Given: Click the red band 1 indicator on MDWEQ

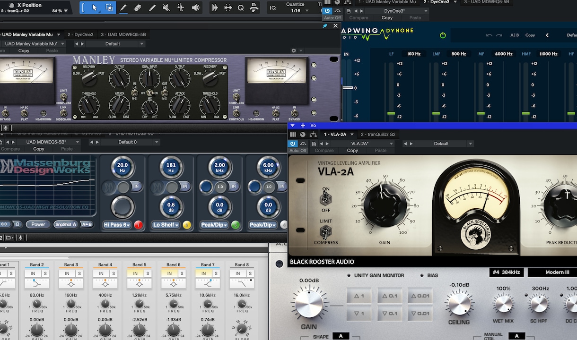Looking at the screenshot, I should click(139, 225).
